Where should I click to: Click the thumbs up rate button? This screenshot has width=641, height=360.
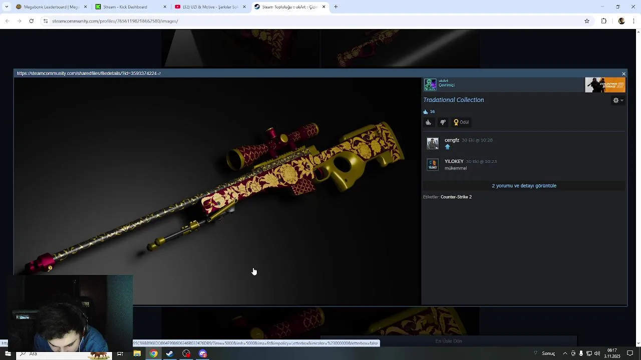coord(428,122)
